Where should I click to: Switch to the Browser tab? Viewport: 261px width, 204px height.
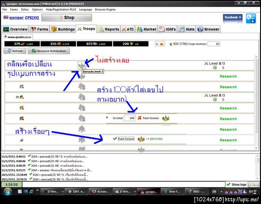pos(208,29)
